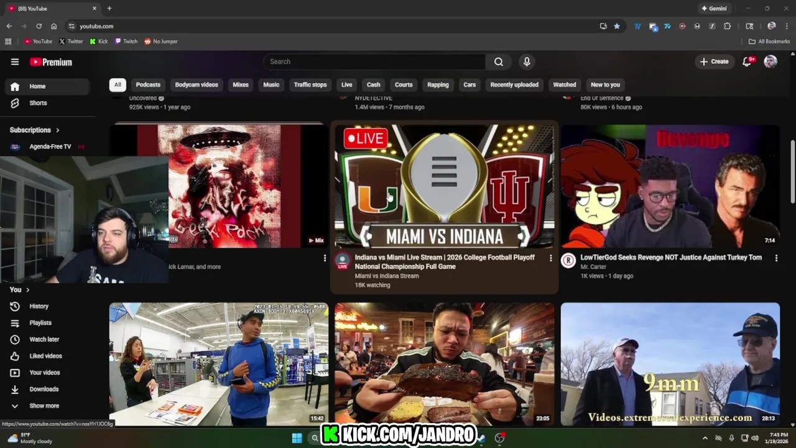Select the New to you filter chip
The image size is (796, 448).
click(605, 85)
